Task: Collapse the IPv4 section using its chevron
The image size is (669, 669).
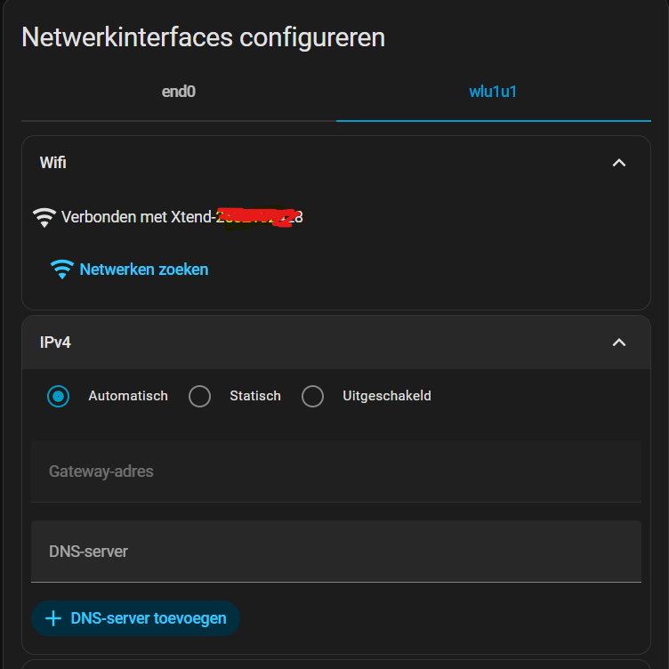Action: [x=619, y=343]
